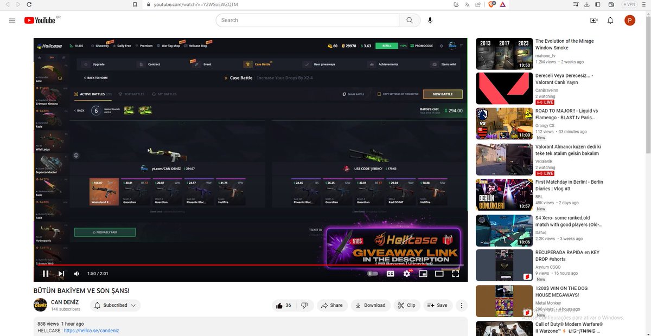
Task: Open the Create video camera icon
Action: [594, 20]
